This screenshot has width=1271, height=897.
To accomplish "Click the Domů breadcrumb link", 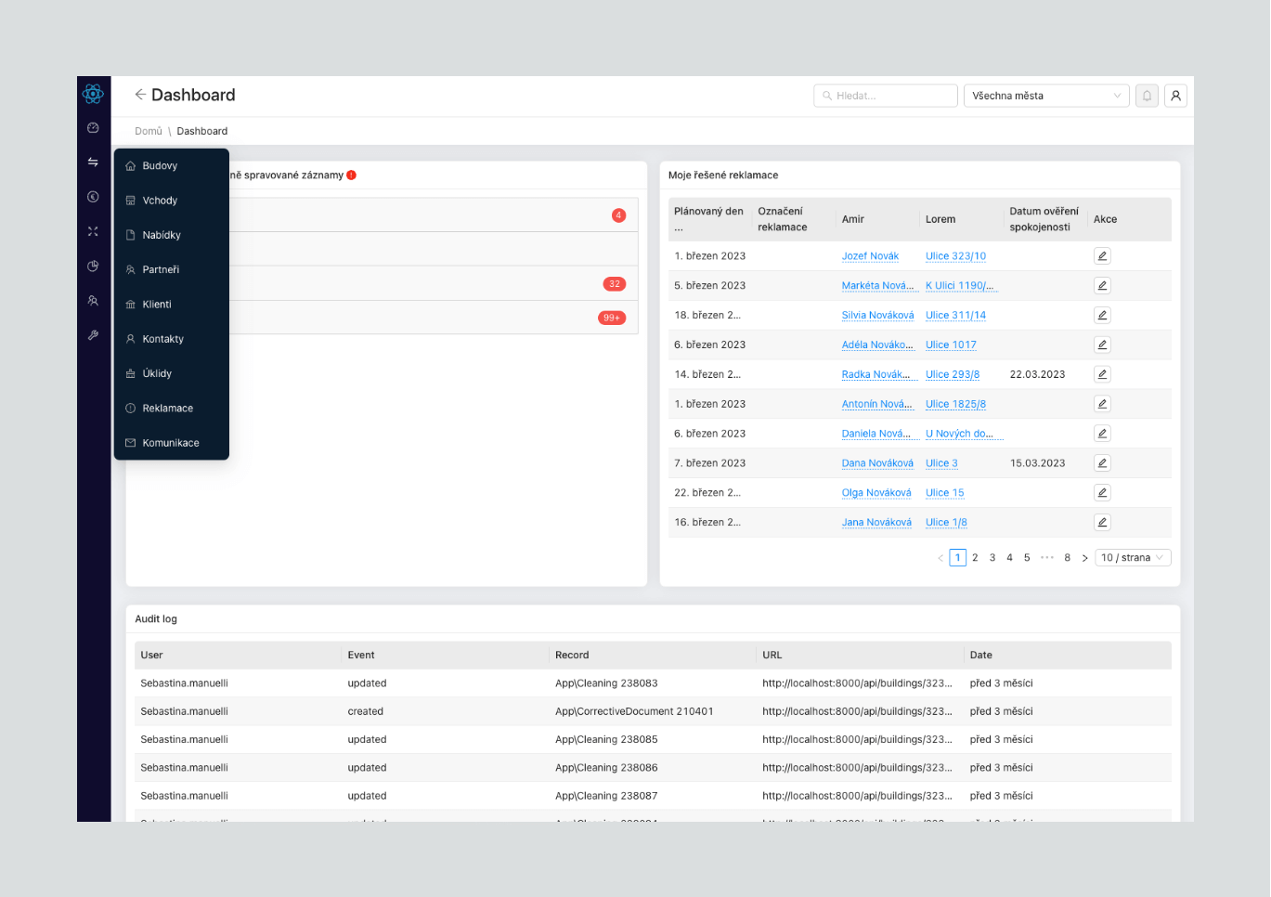I will pos(149,132).
